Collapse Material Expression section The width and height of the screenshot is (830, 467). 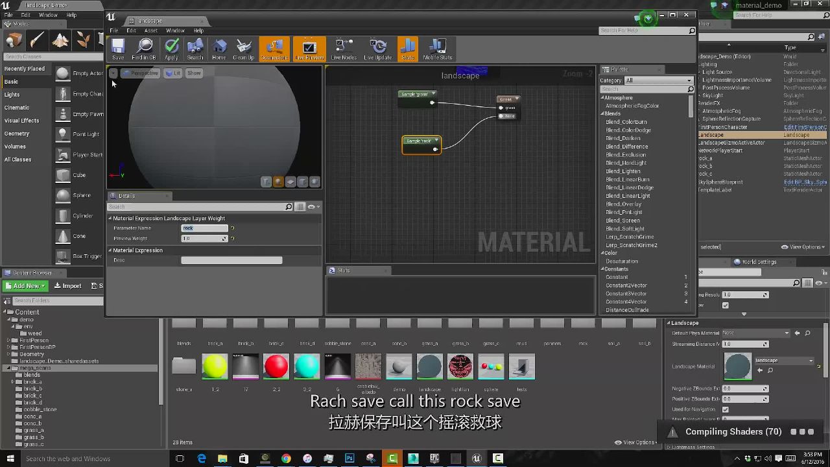110,250
